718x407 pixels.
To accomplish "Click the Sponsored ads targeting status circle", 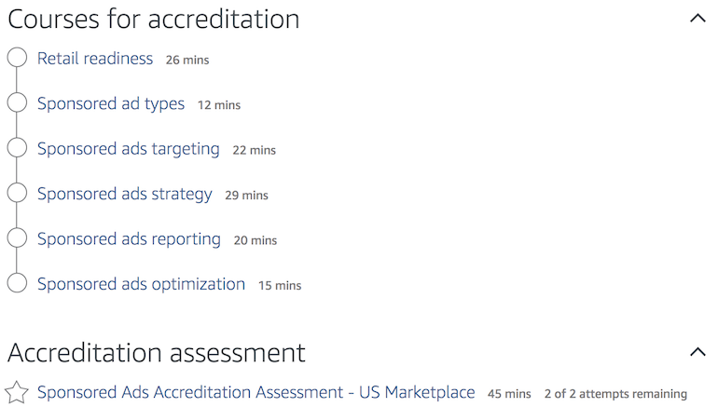I will (x=17, y=148).
